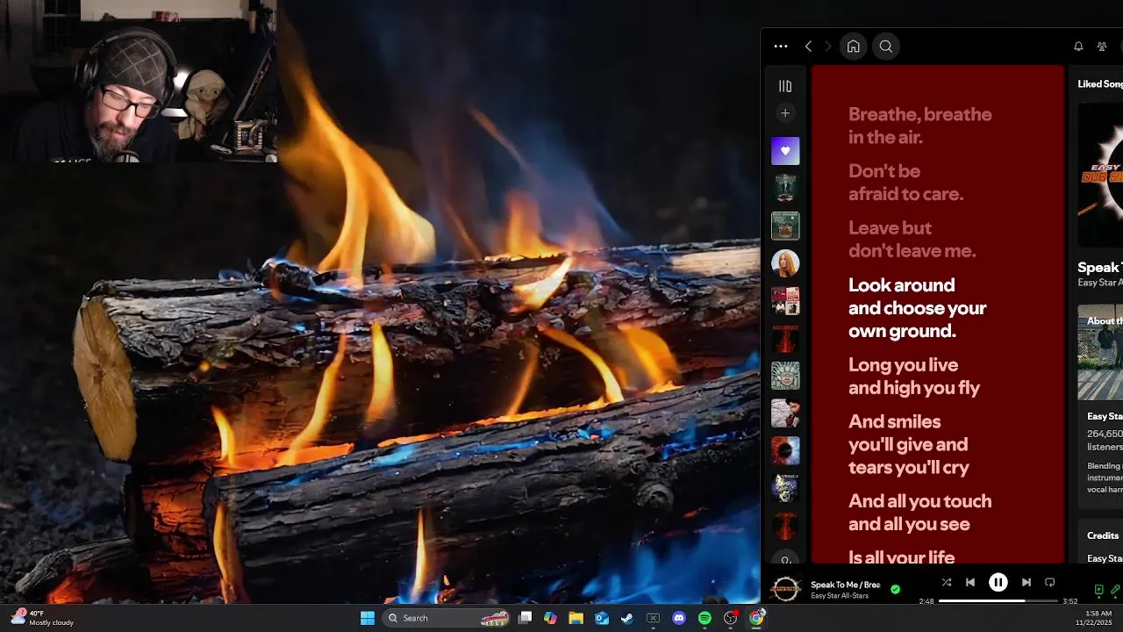1123x632 pixels.
Task: Jump to lyric 'Look around and choose your own ground.'
Action: click(x=917, y=307)
